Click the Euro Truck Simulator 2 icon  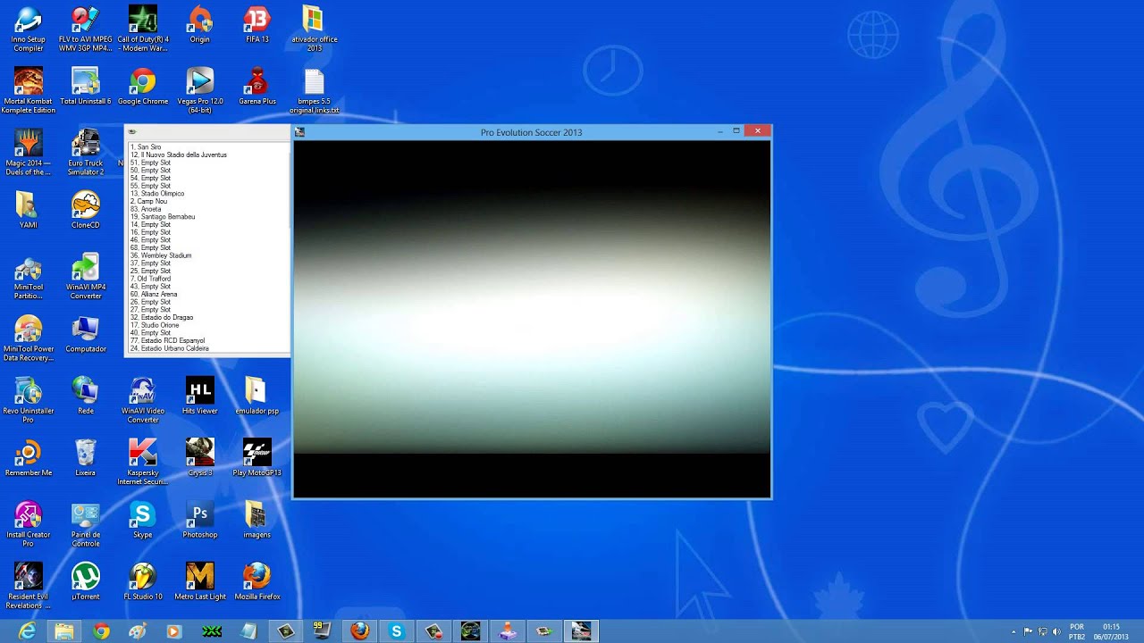86,152
